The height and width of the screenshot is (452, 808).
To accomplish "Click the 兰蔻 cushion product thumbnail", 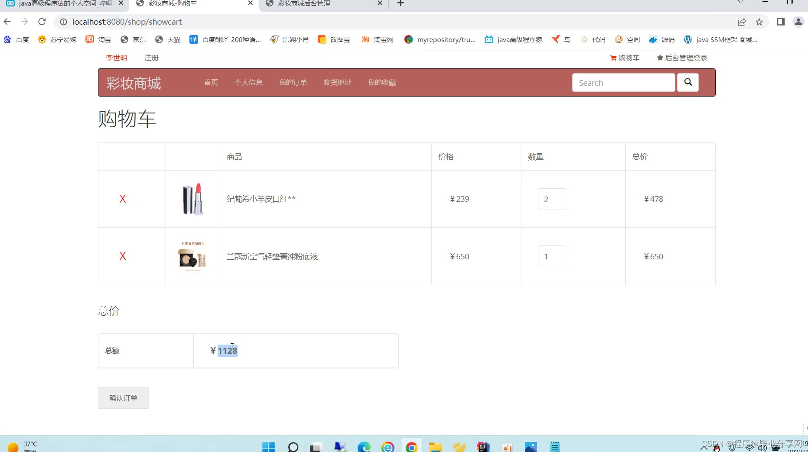I will [x=192, y=256].
